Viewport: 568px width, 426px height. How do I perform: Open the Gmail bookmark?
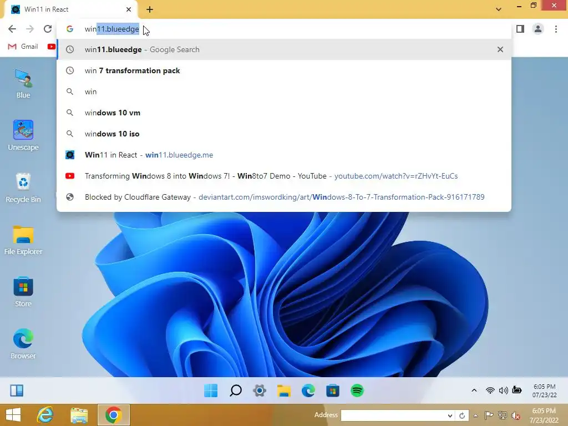tap(23, 47)
